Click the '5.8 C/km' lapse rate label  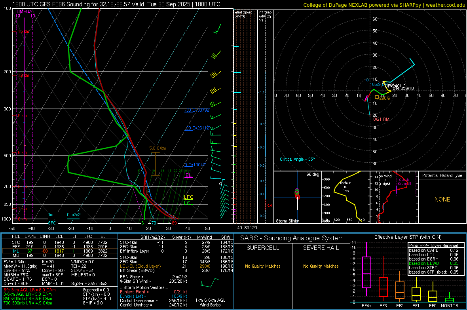pos(158,148)
